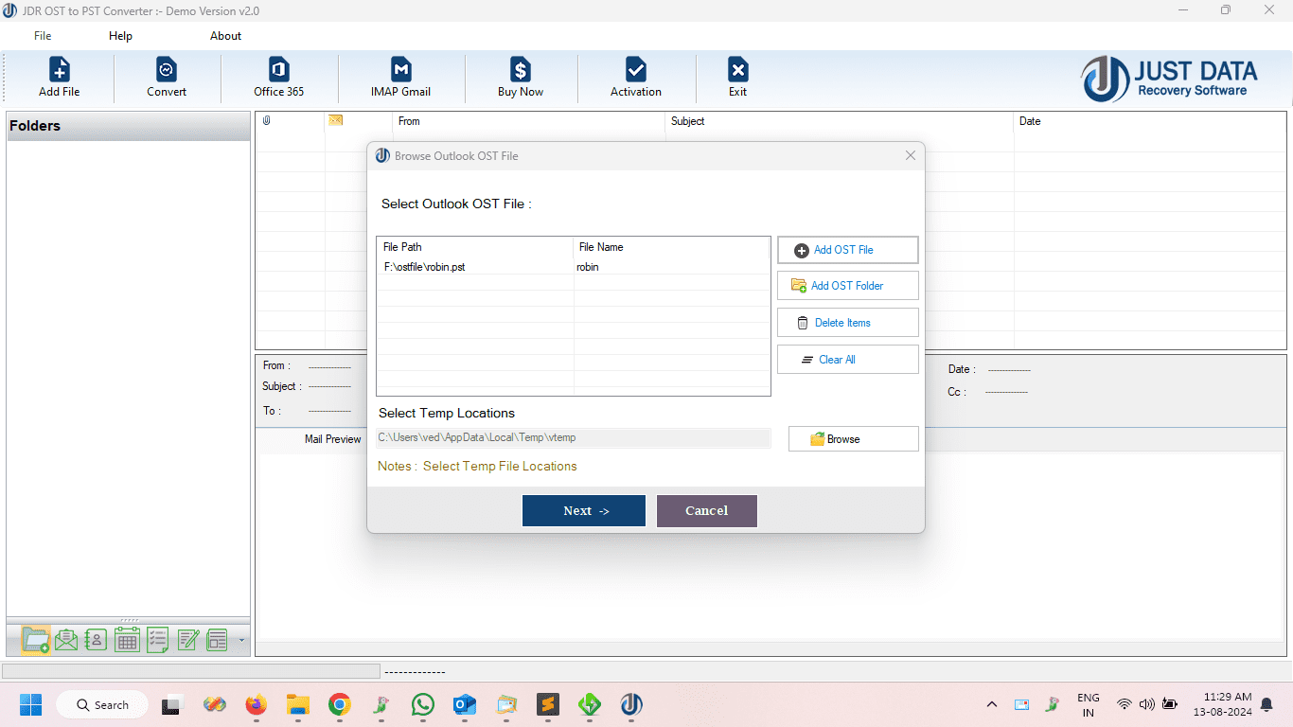This screenshot has height=727, width=1293.
Task: Select the Convert toolbar icon
Action: 167,76
